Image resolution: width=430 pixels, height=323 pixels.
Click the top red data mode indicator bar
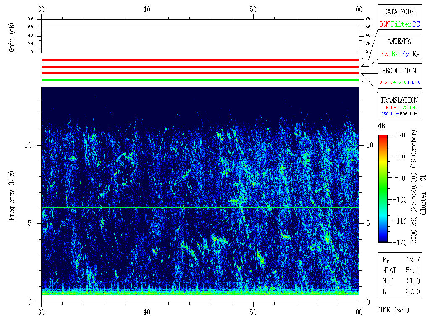click(200, 60)
